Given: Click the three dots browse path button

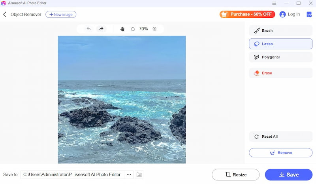Looking at the screenshot, I should tap(129, 175).
